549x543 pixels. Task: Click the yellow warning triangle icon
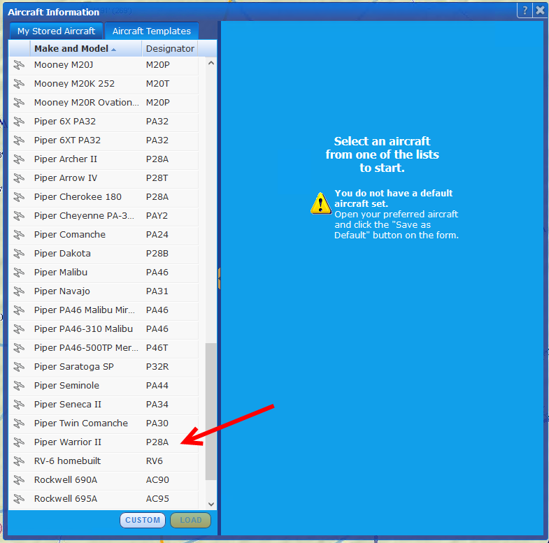tap(321, 203)
